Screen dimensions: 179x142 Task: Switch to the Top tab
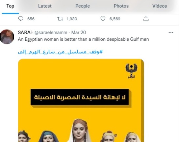[x=10, y=6]
